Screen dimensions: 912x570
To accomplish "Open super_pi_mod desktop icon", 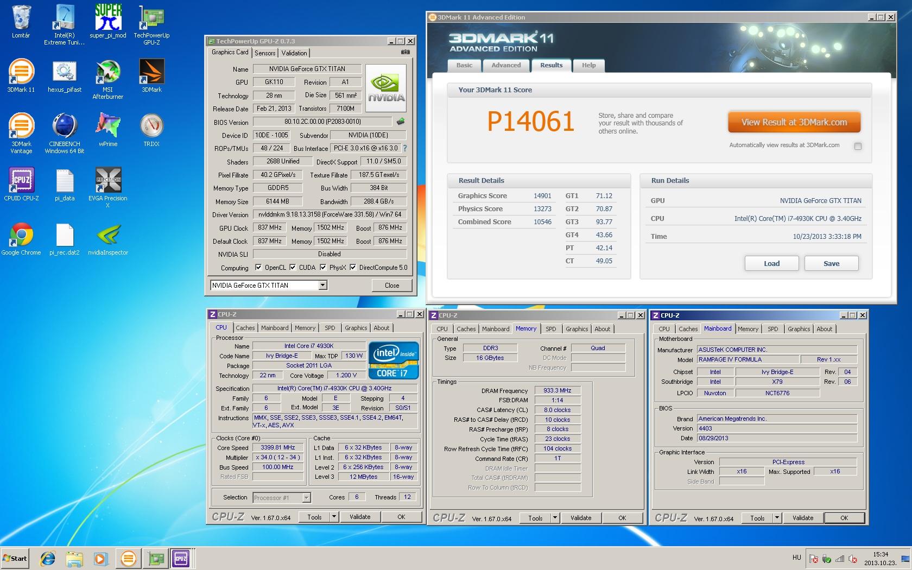I will coord(108,22).
